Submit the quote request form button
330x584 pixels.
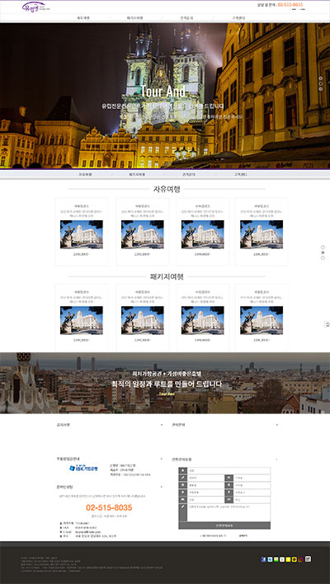coord(224,525)
